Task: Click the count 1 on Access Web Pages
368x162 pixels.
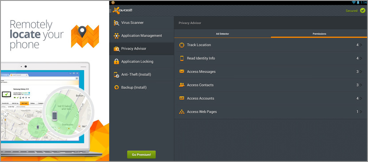Action: 357,112
